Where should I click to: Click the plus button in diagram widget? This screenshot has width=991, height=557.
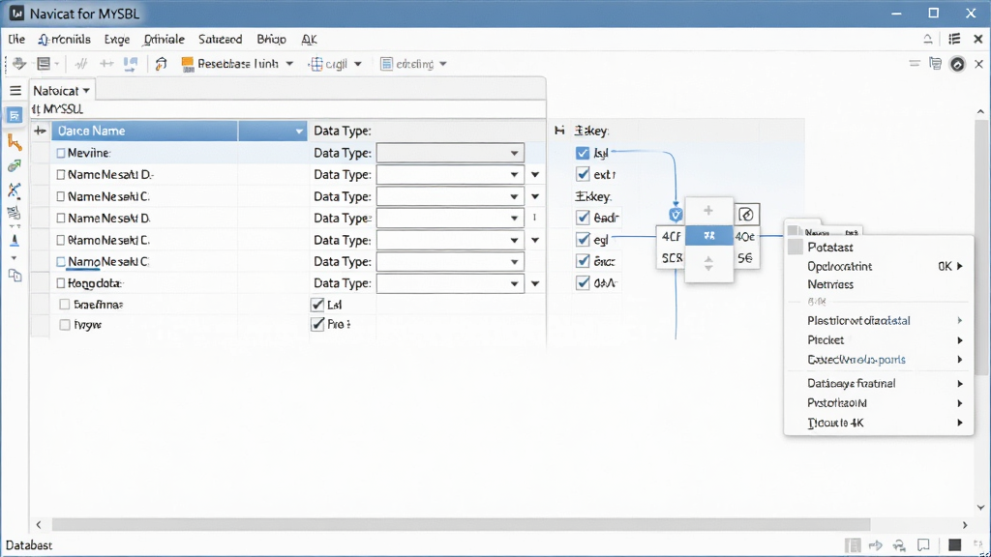708,210
